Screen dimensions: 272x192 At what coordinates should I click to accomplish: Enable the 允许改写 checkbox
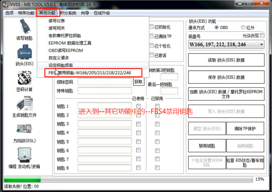click(262, 35)
